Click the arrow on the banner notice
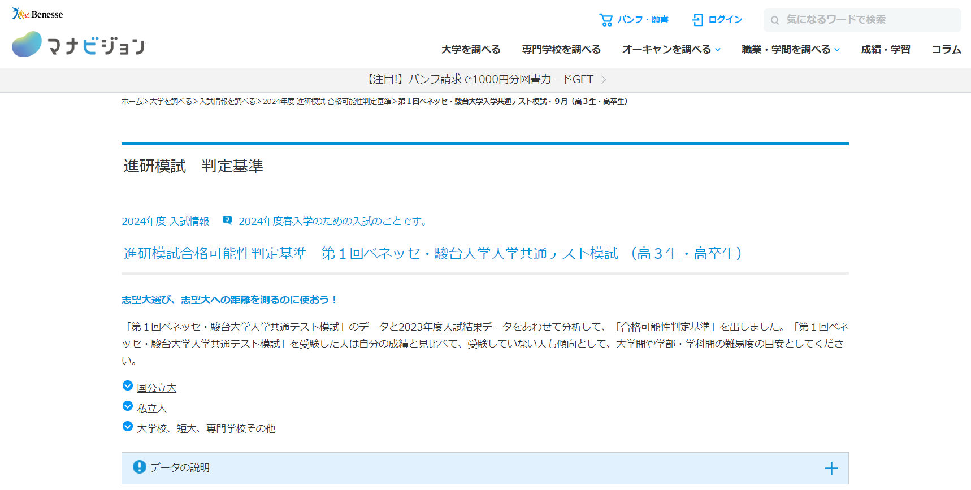This screenshot has width=971, height=490. pyautogui.click(x=604, y=80)
